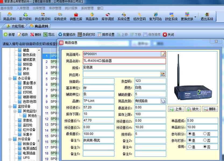The width and height of the screenshot is (224, 161).
Task: Collapse the 其他监控 tree node
Action: (15, 111)
